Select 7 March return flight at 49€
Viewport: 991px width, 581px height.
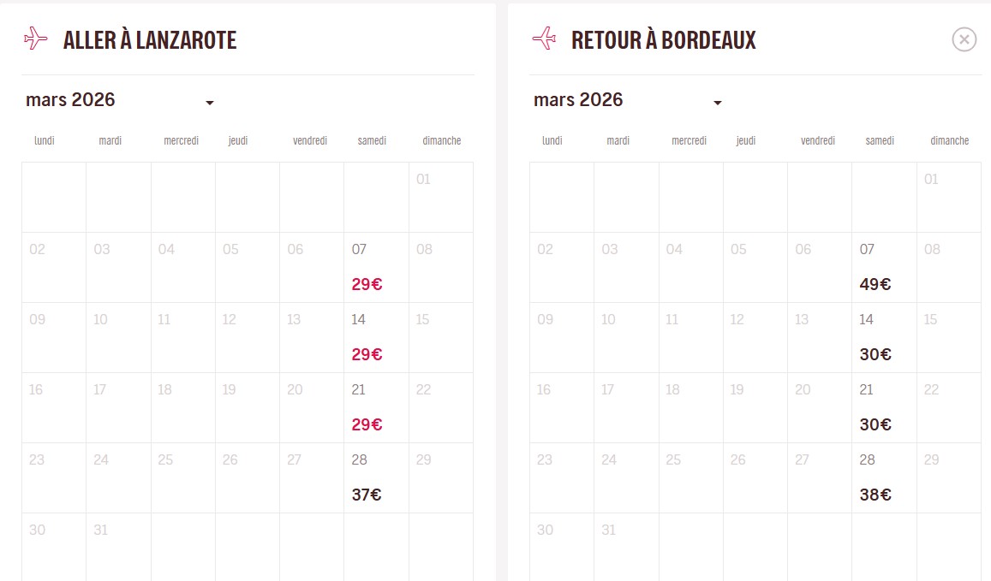pos(884,268)
